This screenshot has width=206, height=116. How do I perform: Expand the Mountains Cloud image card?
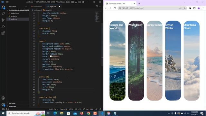[x=192, y=61]
